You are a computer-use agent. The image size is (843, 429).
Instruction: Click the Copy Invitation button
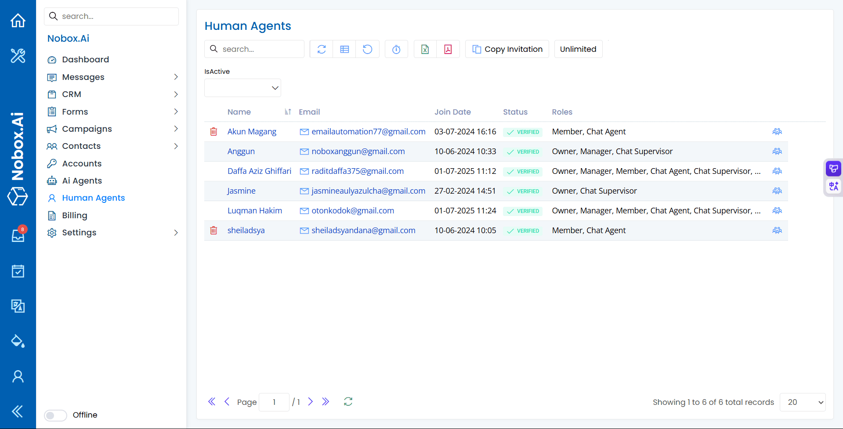507,49
